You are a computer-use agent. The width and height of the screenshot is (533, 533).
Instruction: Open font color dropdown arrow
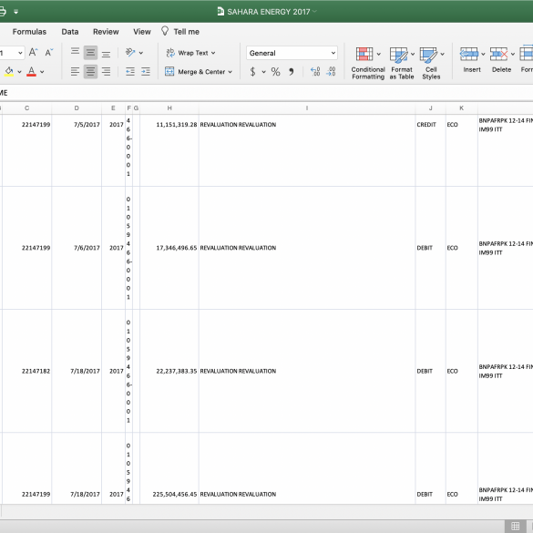click(42, 72)
